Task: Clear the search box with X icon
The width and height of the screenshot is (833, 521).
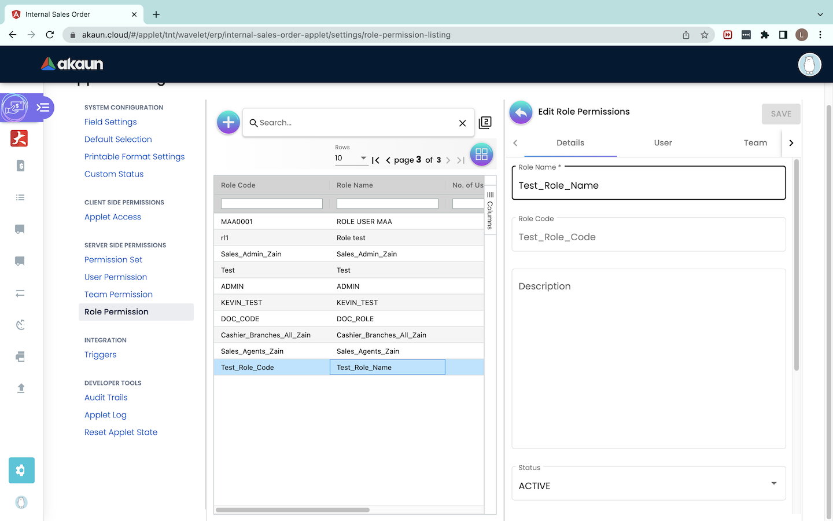Action: click(462, 123)
